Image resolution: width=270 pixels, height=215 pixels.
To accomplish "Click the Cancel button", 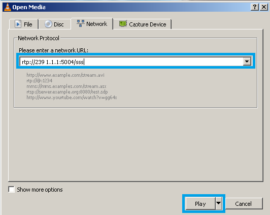I will tap(244, 204).
